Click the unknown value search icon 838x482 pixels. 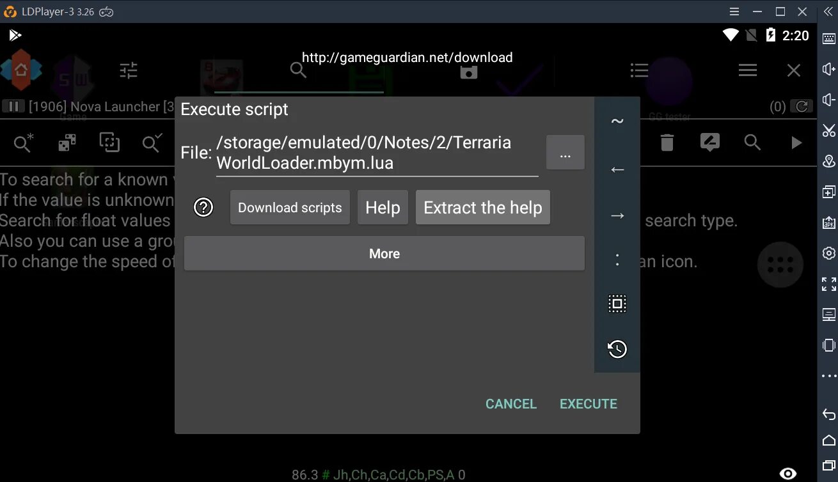24,143
